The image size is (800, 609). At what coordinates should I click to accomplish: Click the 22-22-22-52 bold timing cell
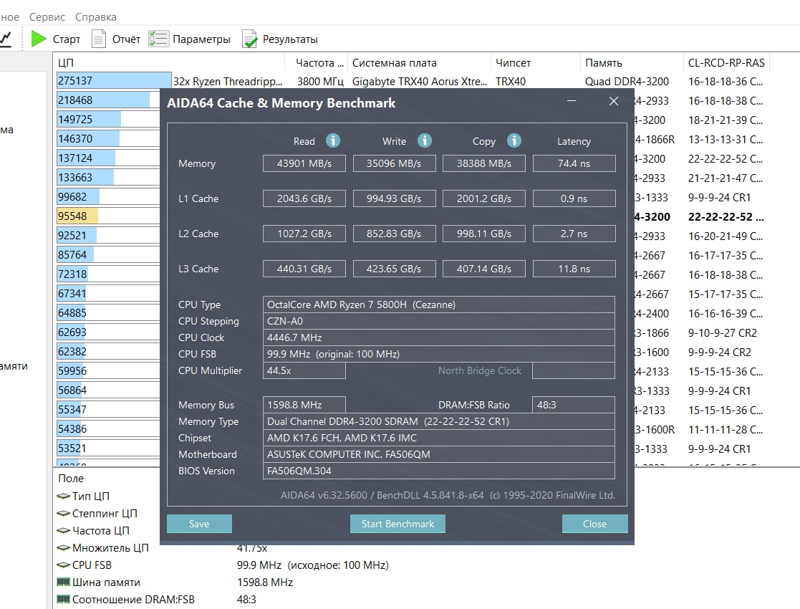click(x=726, y=217)
